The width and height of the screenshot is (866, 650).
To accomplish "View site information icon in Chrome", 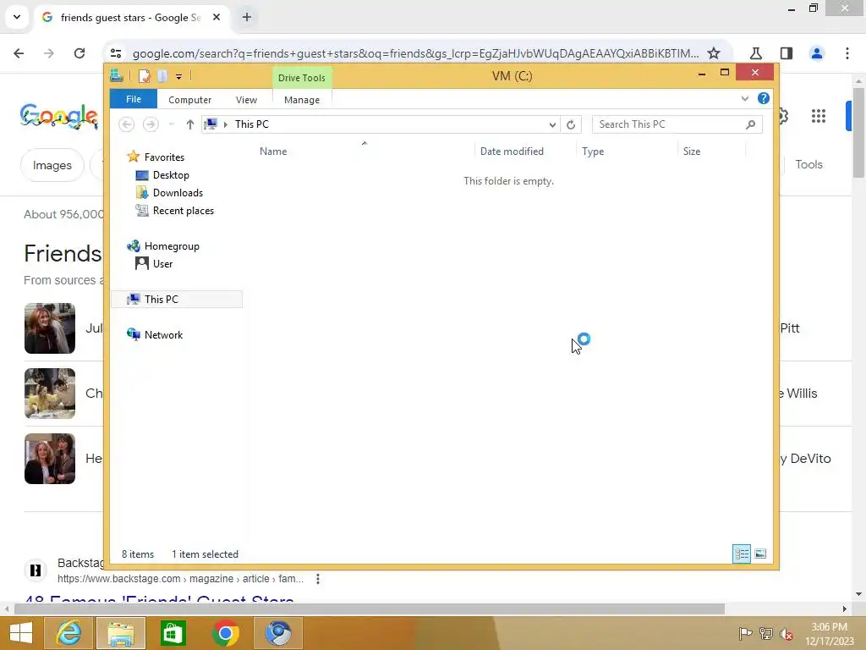I will [x=116, y=53].
